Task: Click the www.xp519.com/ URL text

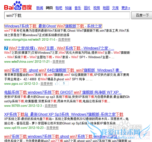Action: pos(16,128)
